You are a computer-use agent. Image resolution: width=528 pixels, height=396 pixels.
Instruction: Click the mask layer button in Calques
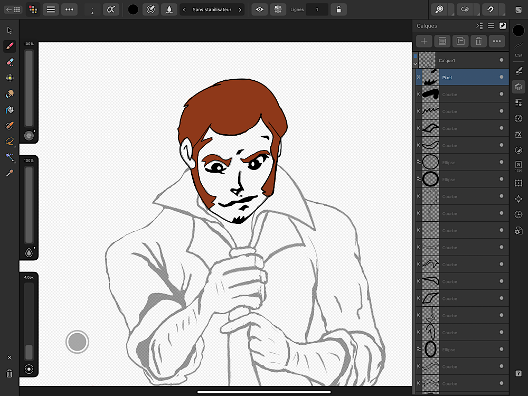[442, 41]
